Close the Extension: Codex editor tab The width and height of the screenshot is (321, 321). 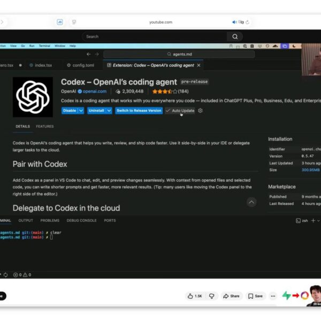(x=198, y=65)
